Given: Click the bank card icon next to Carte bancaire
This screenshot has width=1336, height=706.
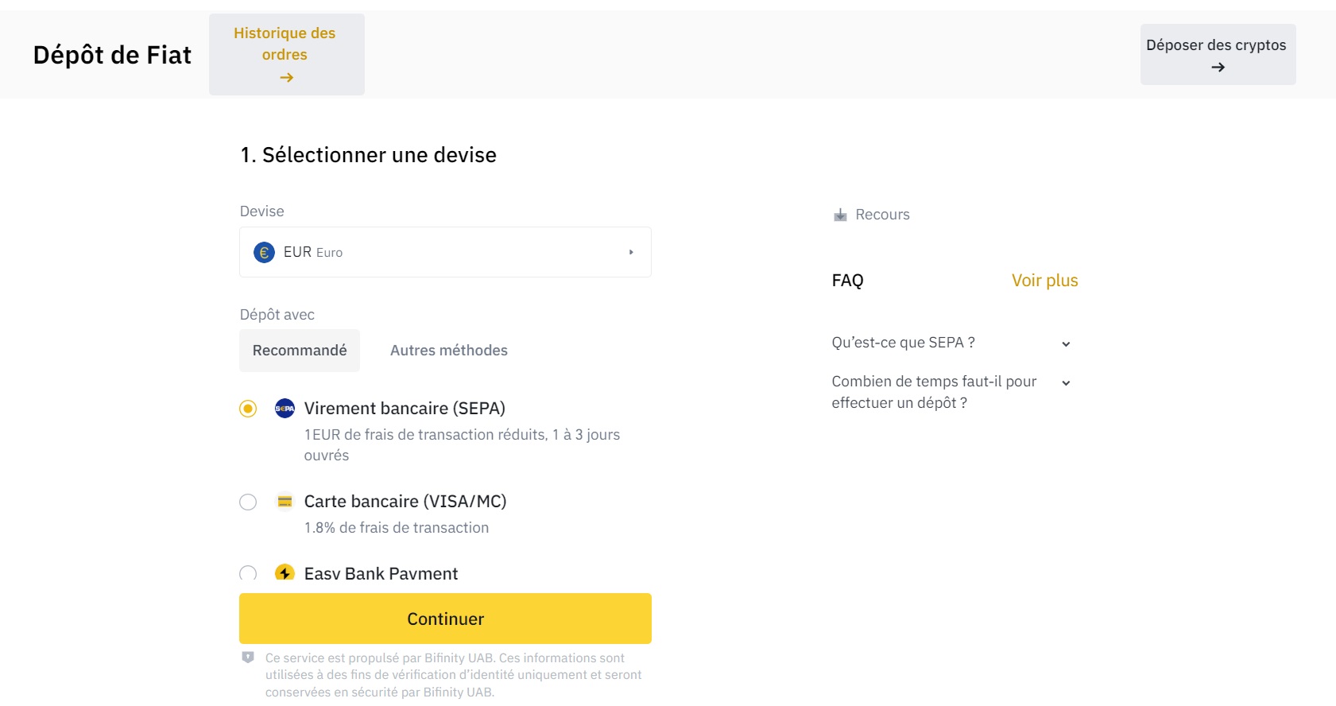Looking at the screenshot, I should pyautogui.click(x=285, y=501).
